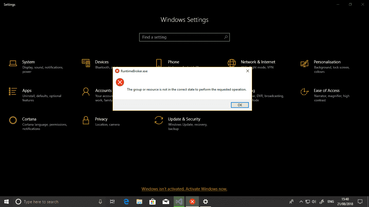
Task: Select the Apps heading text
Action: [x=27, y=91]
